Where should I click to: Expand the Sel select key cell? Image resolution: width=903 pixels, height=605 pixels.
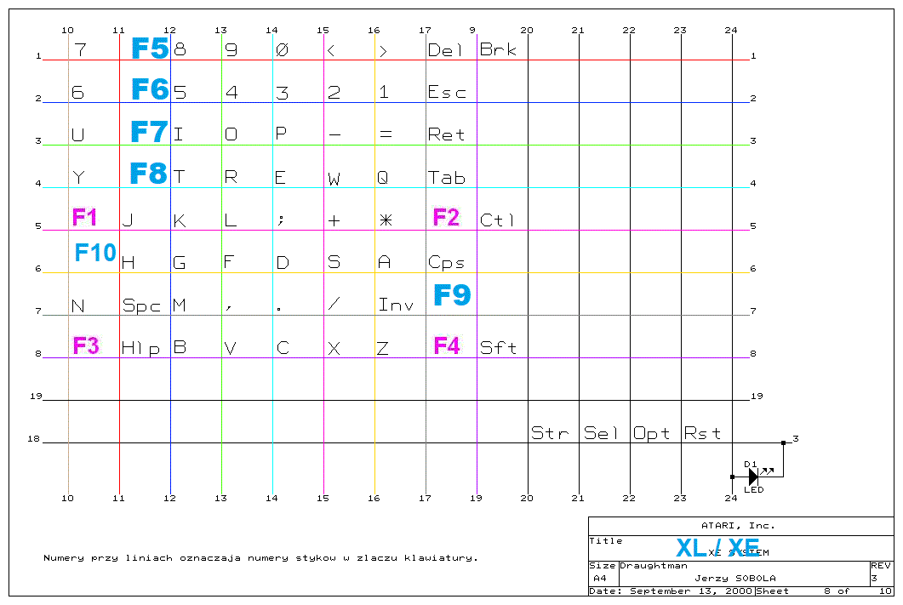point(600,433)
